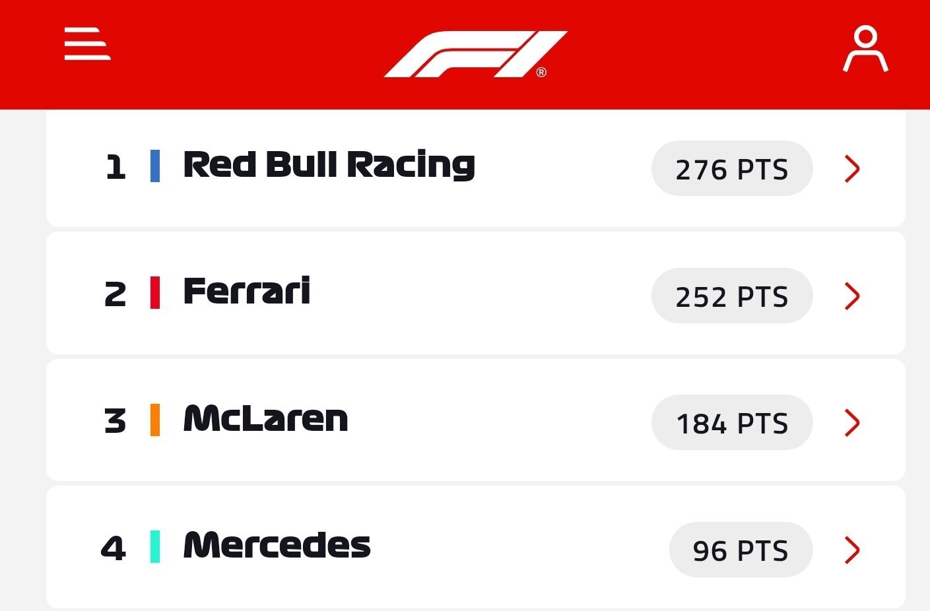Click Ferrari's red team color bar

pyautogui.click(x=155, y=293)
